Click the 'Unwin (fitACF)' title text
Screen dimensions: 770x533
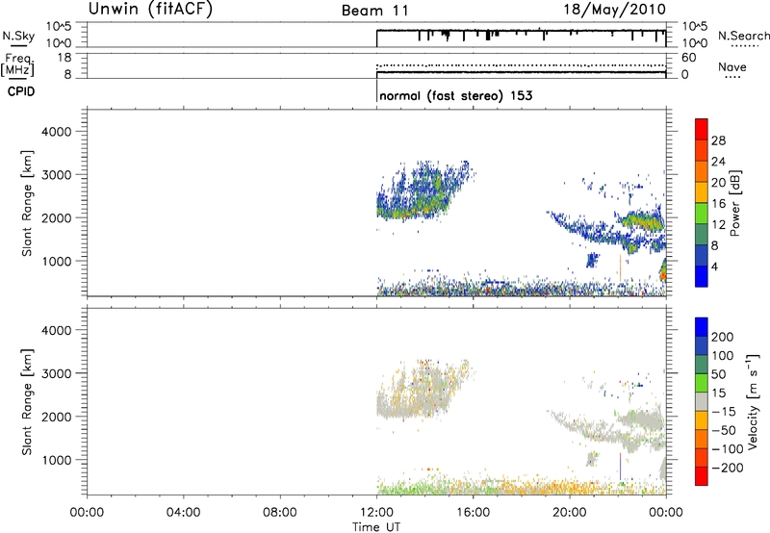150,9
